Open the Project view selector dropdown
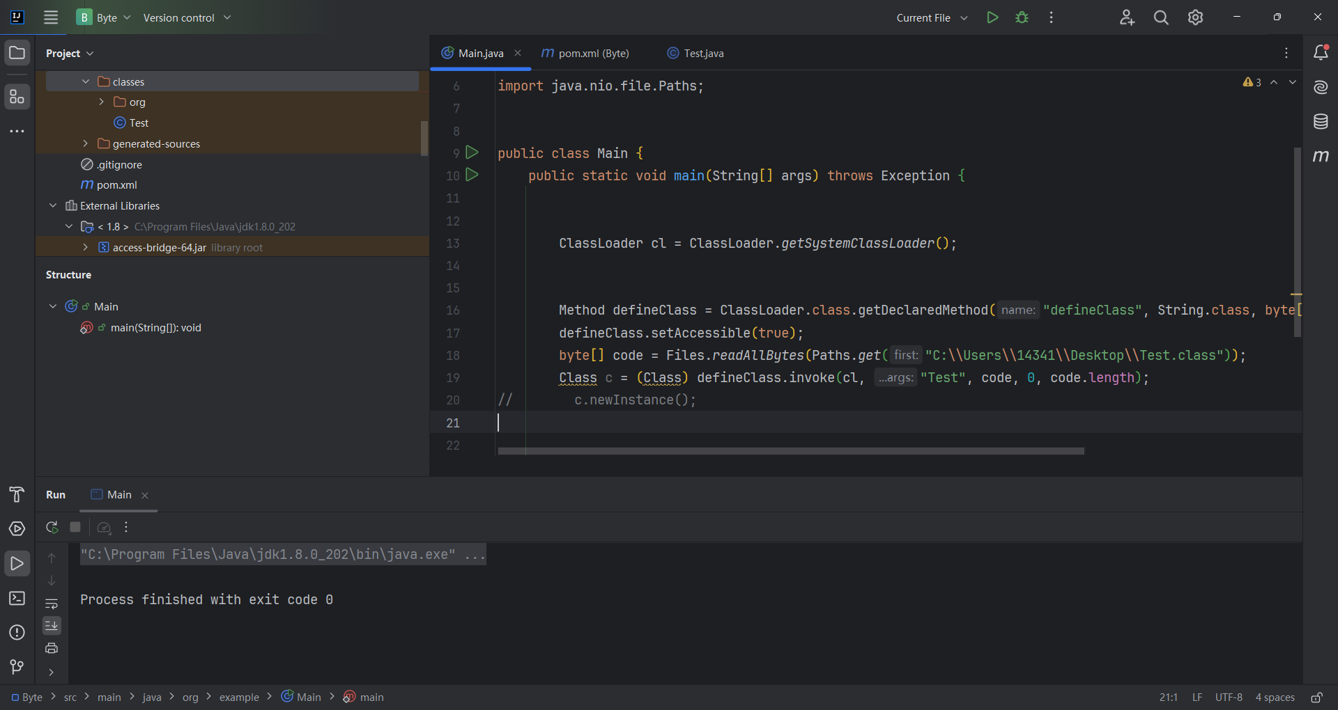Screen dimensions: 1338x710 pyautogui.click(x=70, y=53)
